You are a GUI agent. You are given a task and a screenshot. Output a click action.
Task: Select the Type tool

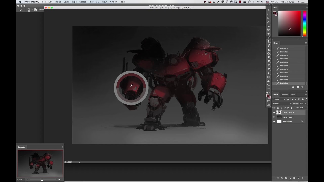coord(269,69)
